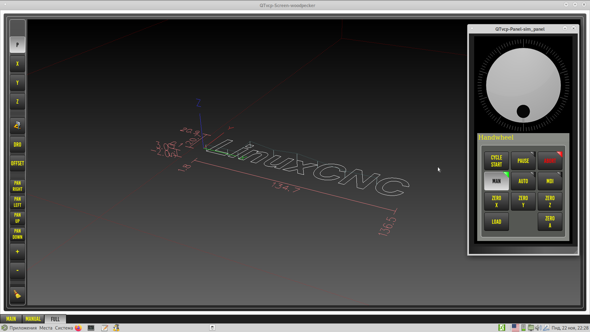Close the QTvcp-Panel-sim_panel window
Image resolution: width=590 pixels, height=332 pixels.
pyautogui.click(x=573, y=28)
